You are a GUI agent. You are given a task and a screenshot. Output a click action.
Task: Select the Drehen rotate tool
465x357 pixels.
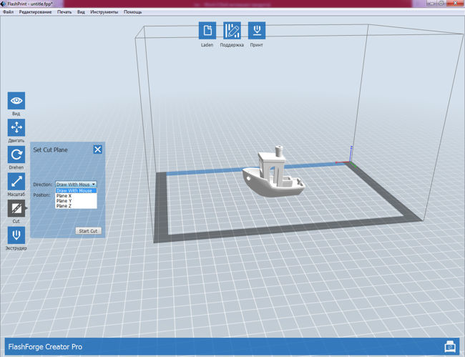pos(16,154)
